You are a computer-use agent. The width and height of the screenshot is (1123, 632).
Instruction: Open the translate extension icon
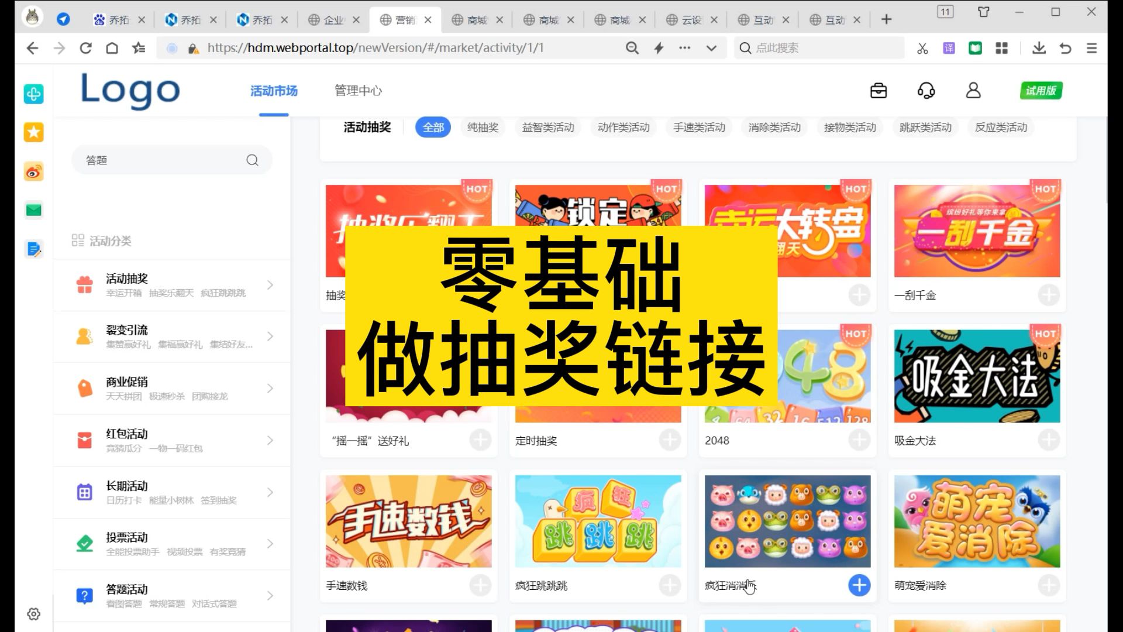pos(949,48)
